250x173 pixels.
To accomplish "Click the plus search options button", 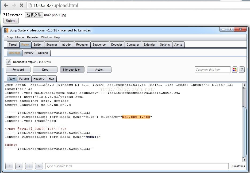I will point(29,166).
